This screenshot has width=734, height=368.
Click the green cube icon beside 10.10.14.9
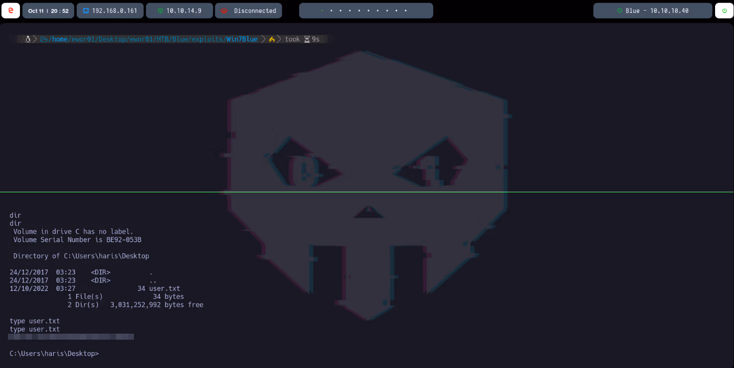tap(160, 10)
